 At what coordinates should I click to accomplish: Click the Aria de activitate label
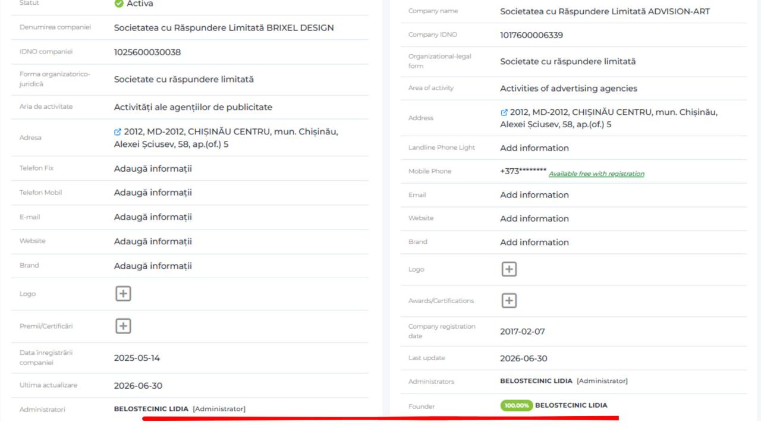coord(46,106)
